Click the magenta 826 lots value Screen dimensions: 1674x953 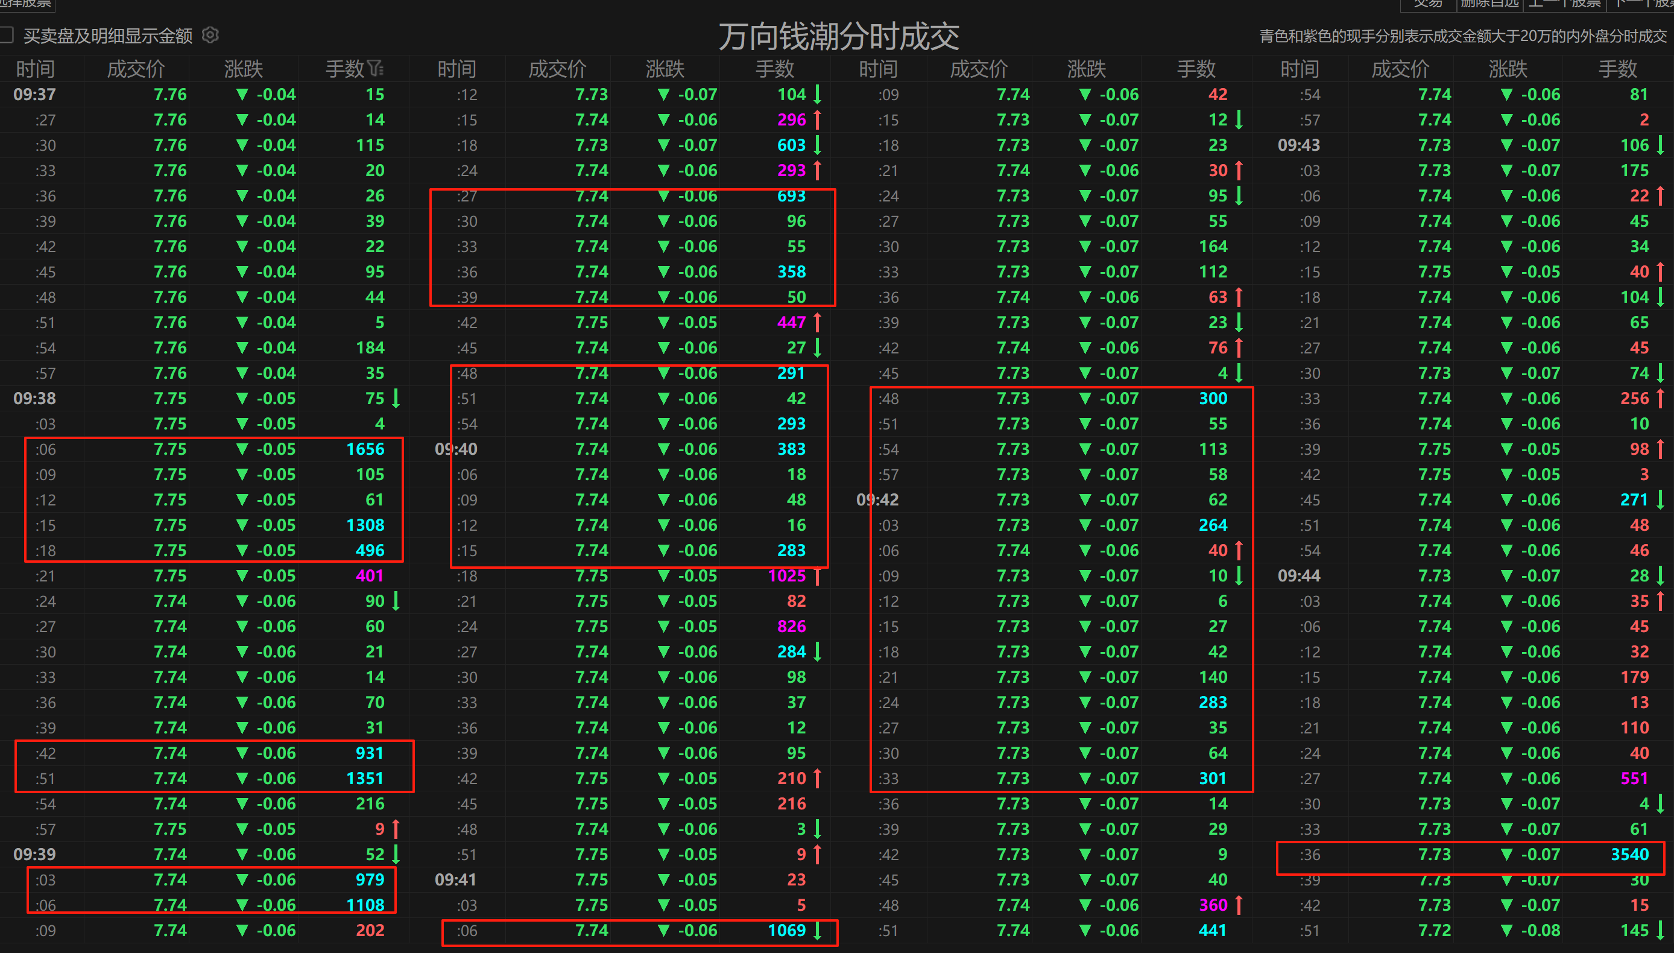tap(792, 627)
